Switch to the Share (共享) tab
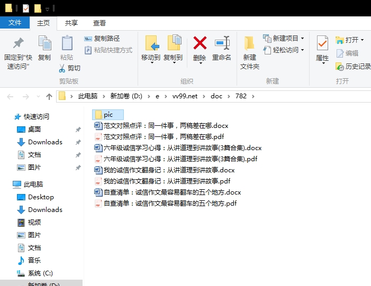The width and height of the screenshot is (371, 286). click(71, 23)
